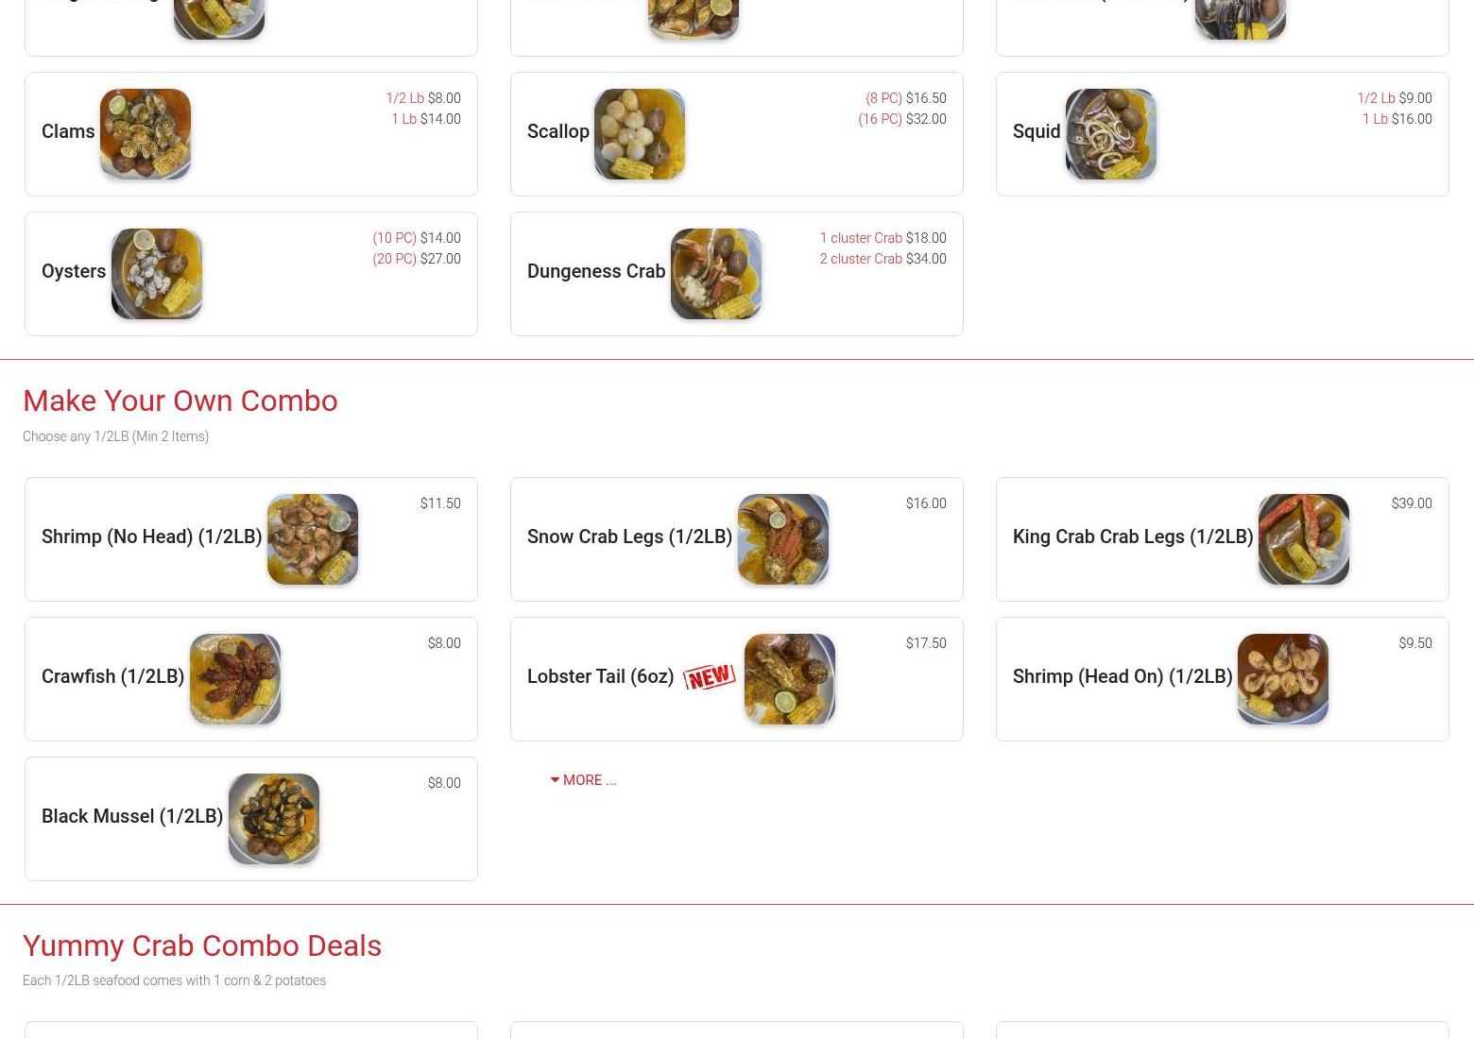Screen dimensions: 1474x1039
Task: Click the Make Your Own Combo heading
Action: click(x=180, y=400)
